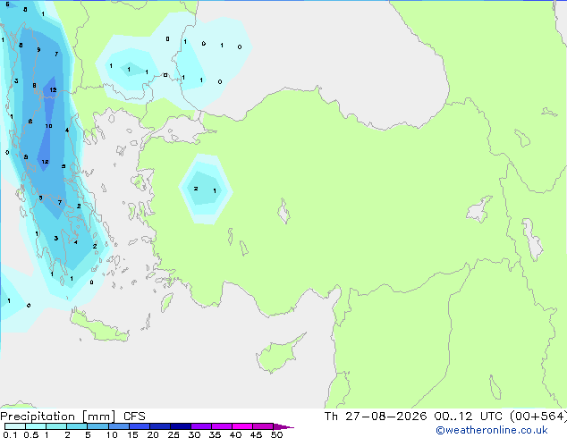Viewport: 567px width, 438px height.
Task: Click the legend label '30'
Action: click(x=194, y=434)
